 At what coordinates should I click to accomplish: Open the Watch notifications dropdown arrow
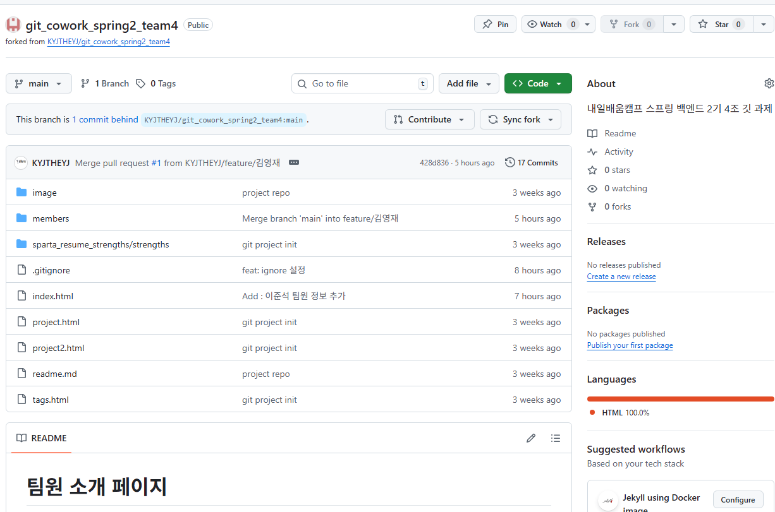588,24
